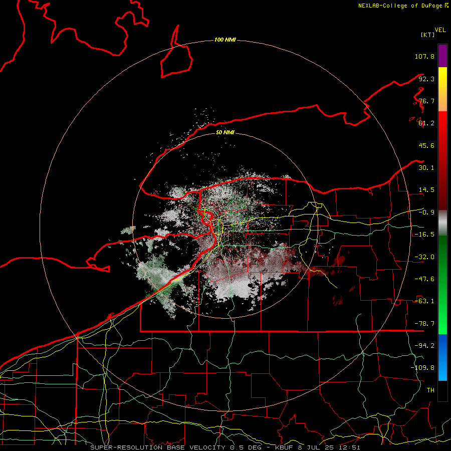451x451 pixels.
Task: Click the gray near-zero color bar segment
Action: (442, 222)
